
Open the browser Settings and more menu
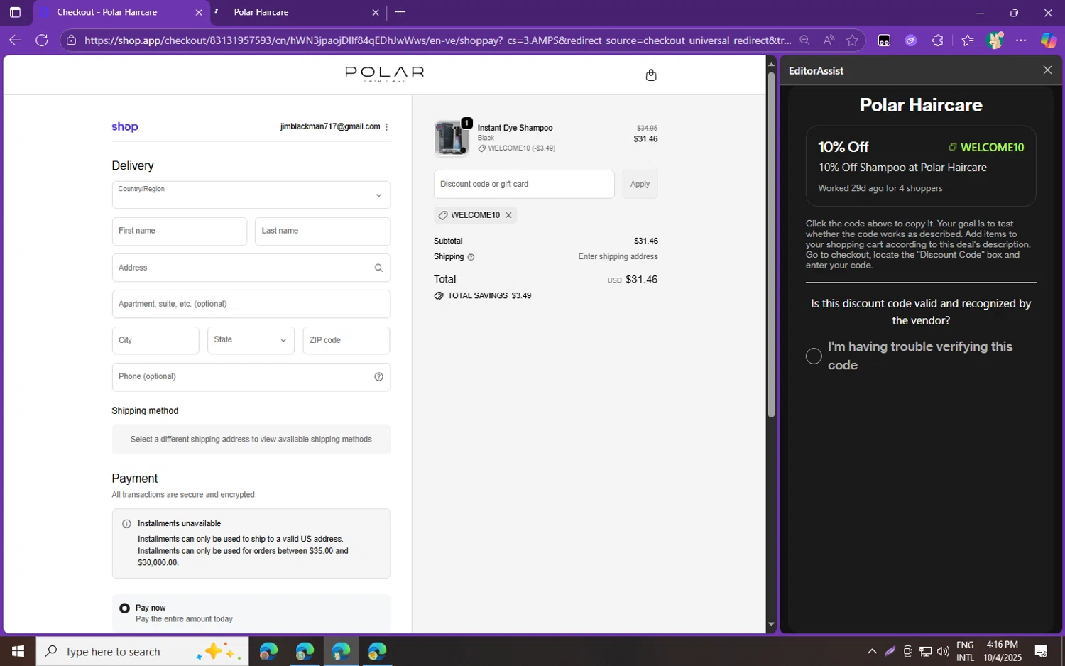1021,40
